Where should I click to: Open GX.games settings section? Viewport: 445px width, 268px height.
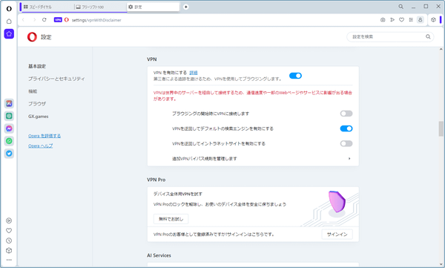point(39,117)
